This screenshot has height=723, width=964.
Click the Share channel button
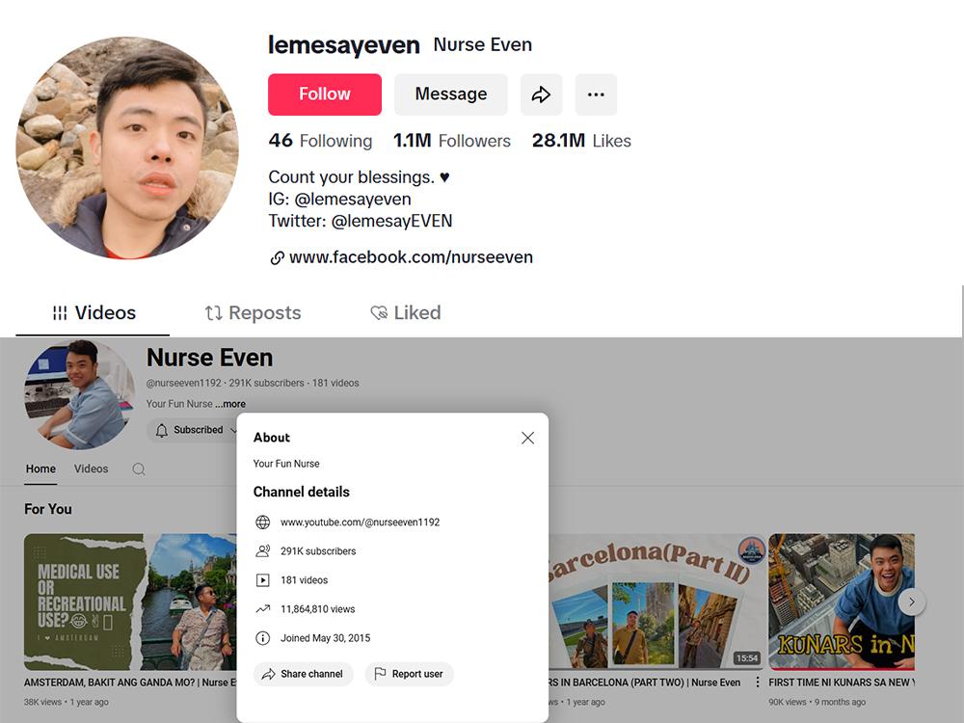pos(303,675)
